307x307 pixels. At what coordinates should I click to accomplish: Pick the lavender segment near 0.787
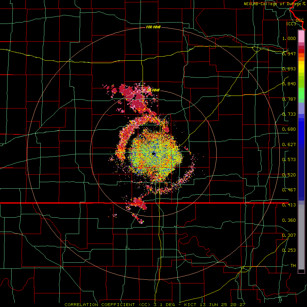point(301,108)
